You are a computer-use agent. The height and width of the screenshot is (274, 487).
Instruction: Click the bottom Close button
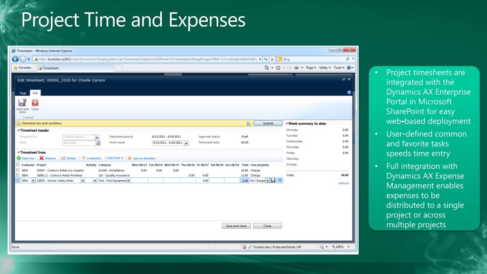pos(267,226)
